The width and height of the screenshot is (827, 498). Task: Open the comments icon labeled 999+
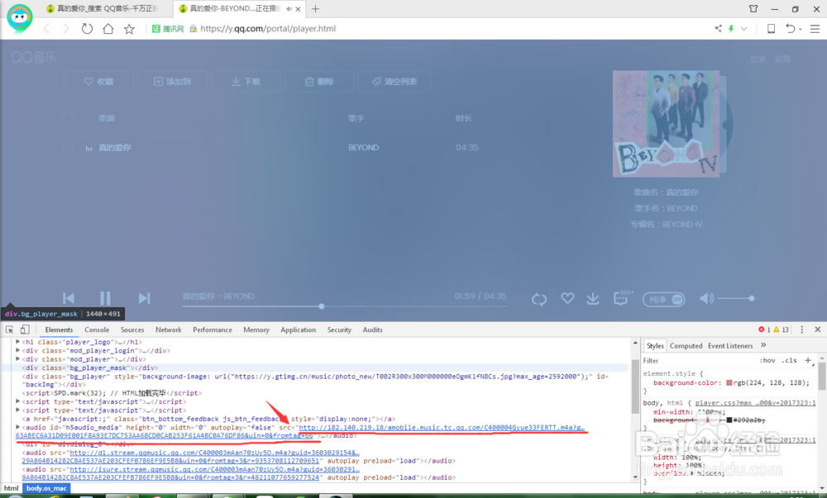[623, 298]
